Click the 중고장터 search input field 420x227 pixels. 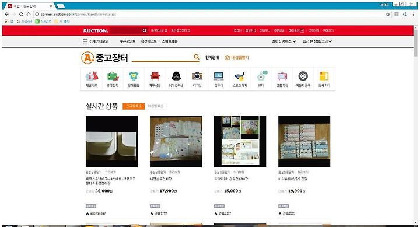click(162, 57)
